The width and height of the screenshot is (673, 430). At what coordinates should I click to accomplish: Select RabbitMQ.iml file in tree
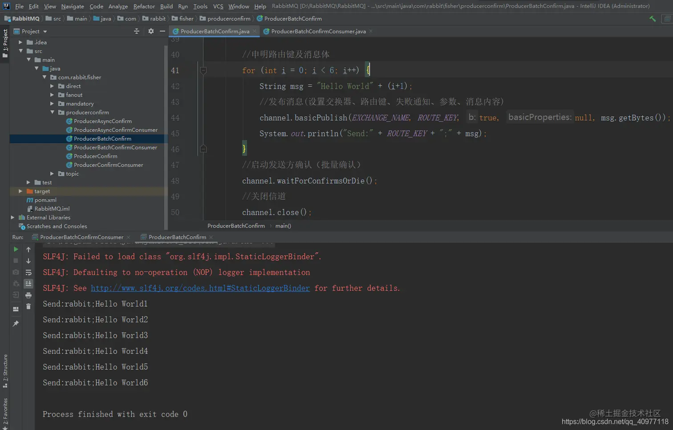coord(52,209)
